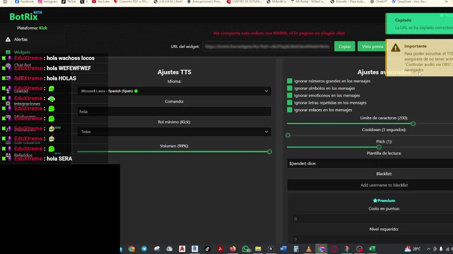Click the Vista previa button
This screenshot has width=453, height=254.
point(372,46)
